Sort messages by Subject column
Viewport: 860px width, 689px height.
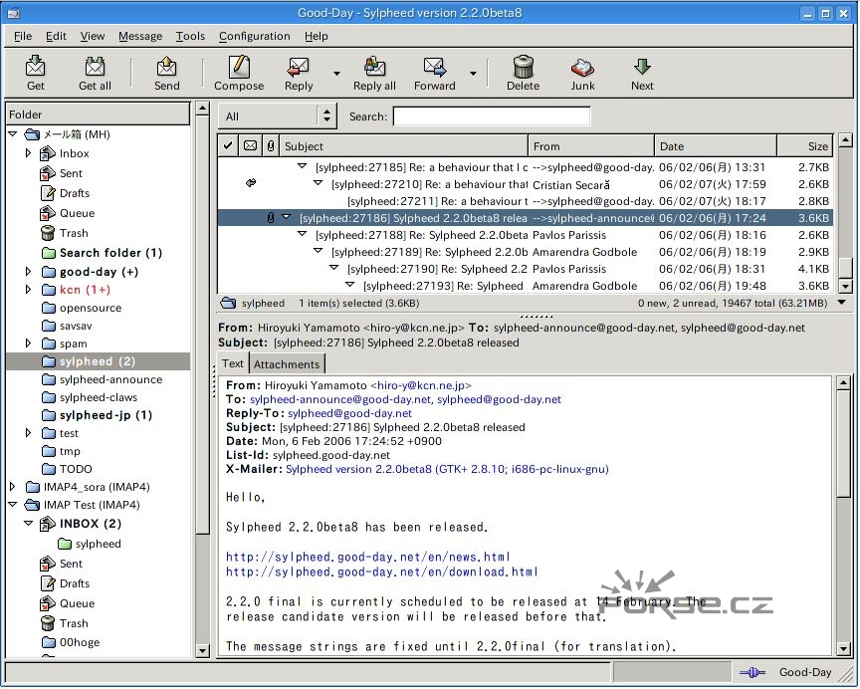pyautogui.click(x=404, y=146)
